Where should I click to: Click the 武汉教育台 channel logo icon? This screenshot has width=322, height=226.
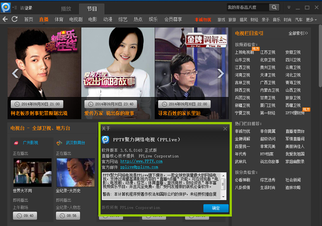(x=59, y=143)
